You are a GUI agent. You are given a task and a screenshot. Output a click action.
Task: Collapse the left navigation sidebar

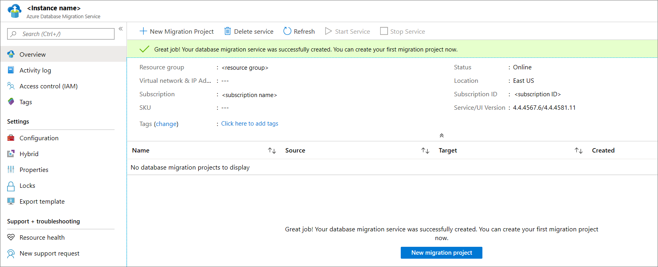pyautogui.click(x=121, y=29)
